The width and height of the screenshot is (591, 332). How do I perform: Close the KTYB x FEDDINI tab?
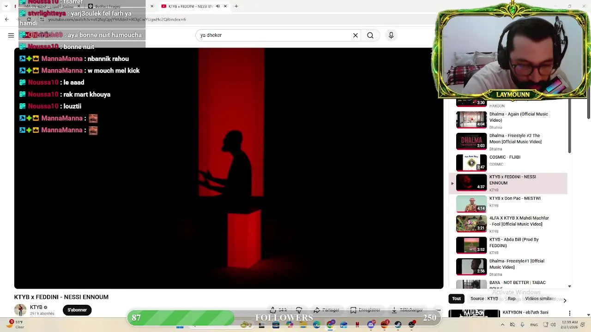[225, 6]
